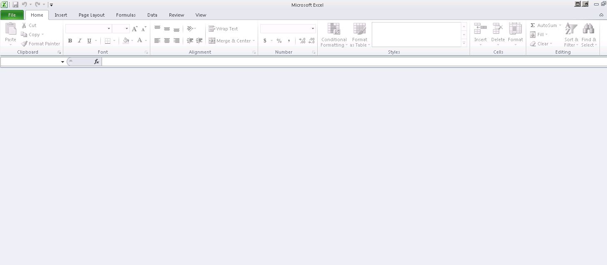Expand the font name dropdown
Image resolution: width=607 pixels, height=265 pixels.
coord(109,29)
